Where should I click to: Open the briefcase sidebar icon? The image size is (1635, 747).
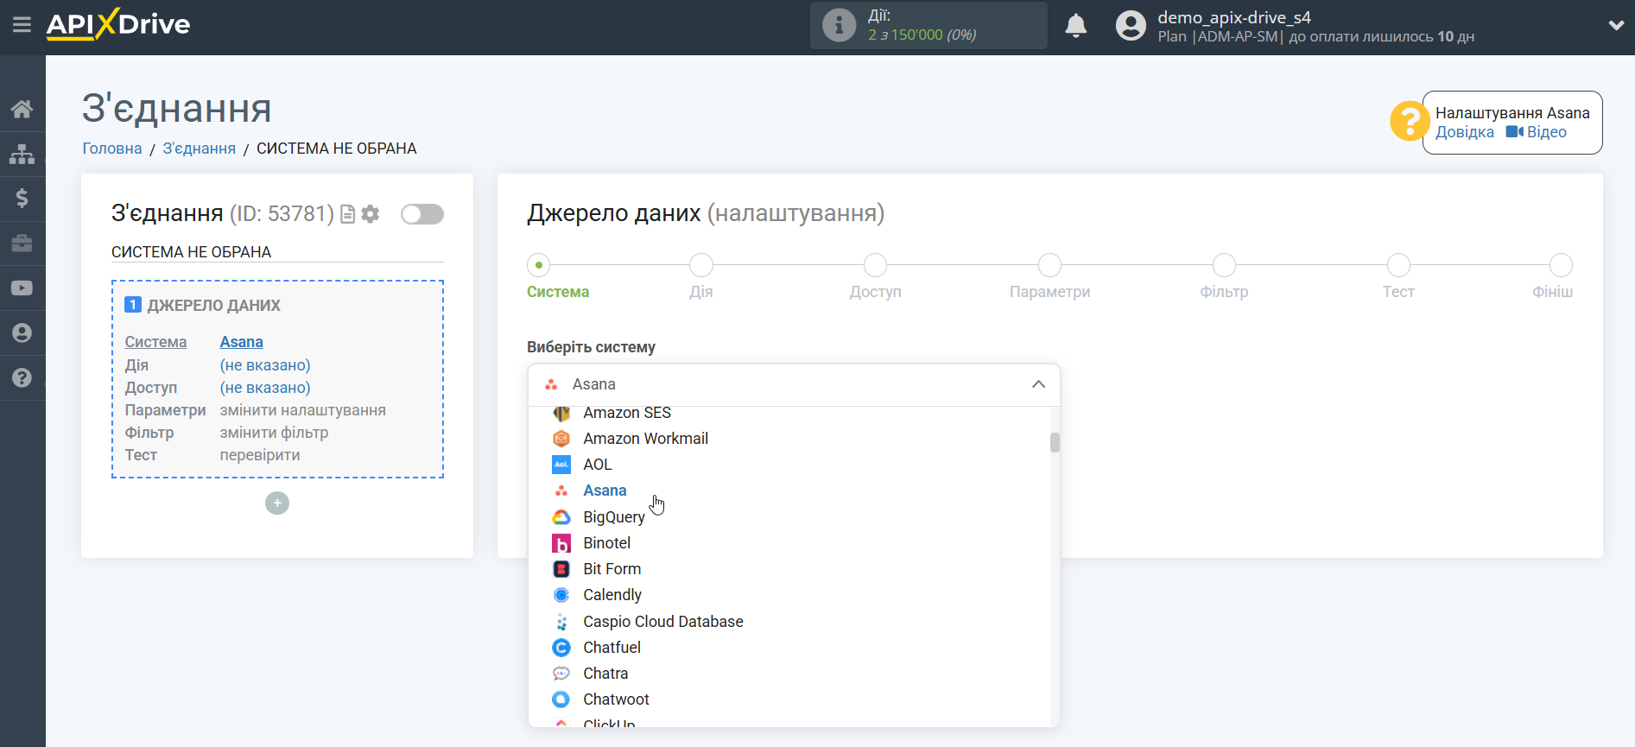click(22, 244)
